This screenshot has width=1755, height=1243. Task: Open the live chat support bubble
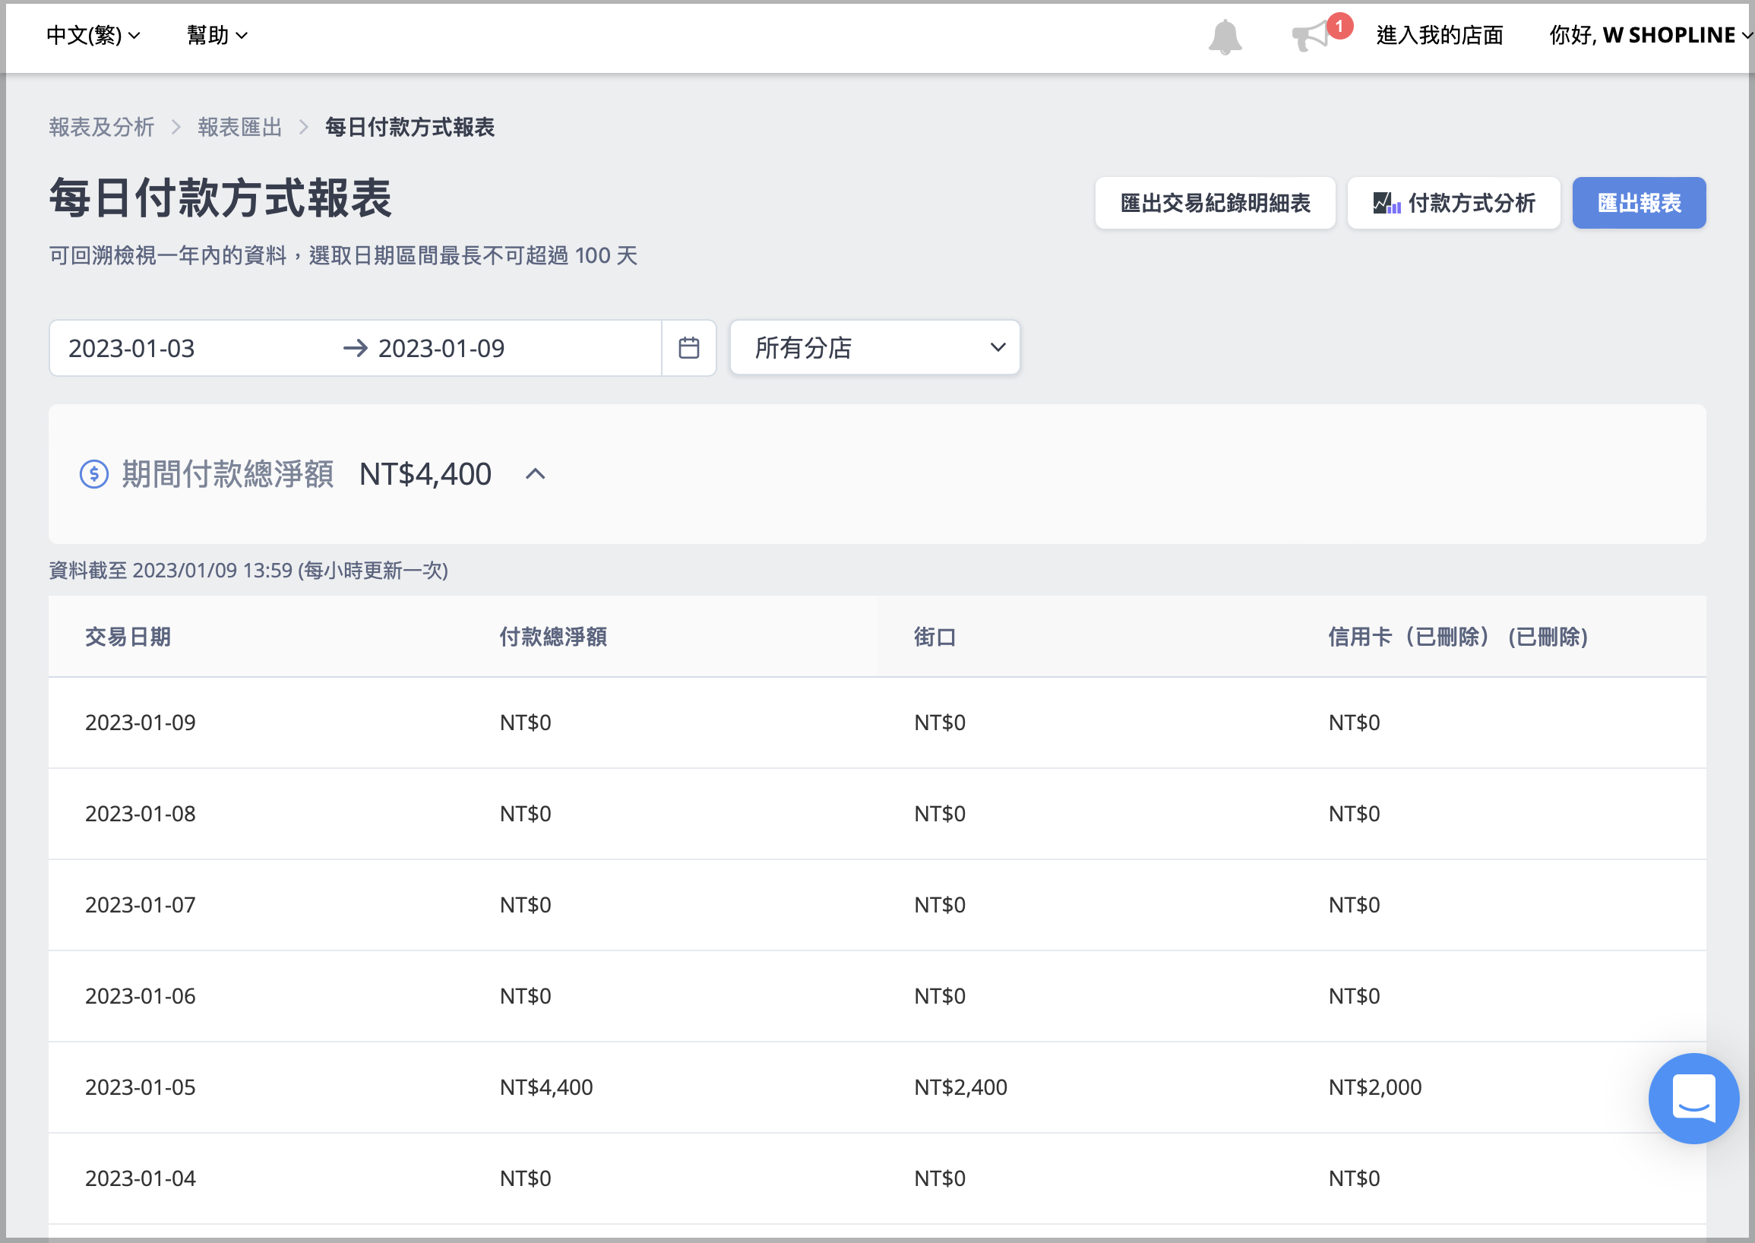(x=1693, y=1098)
